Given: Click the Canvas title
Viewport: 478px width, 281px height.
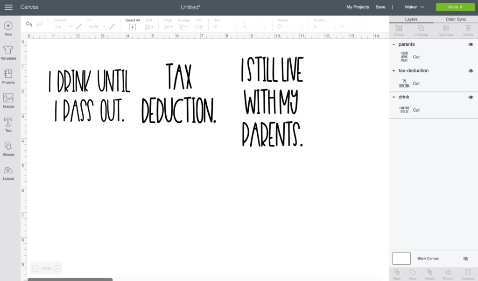Looking at the screenshot, I should click(29, 7).
